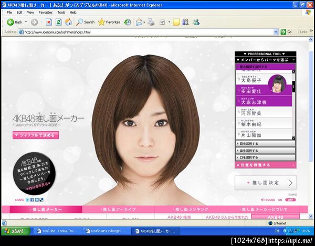Open Favorites star toolbar button
315x246 pixels.
(109, 22)
